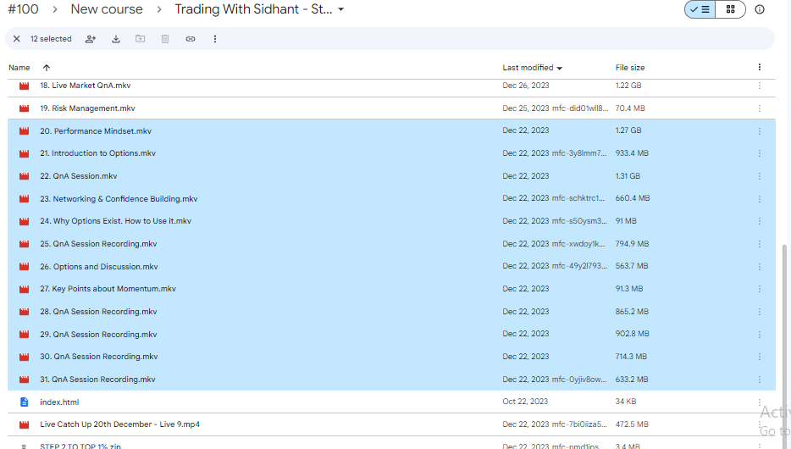Go to #100 breadcrumb folder
791x449 pixels.
23,9
